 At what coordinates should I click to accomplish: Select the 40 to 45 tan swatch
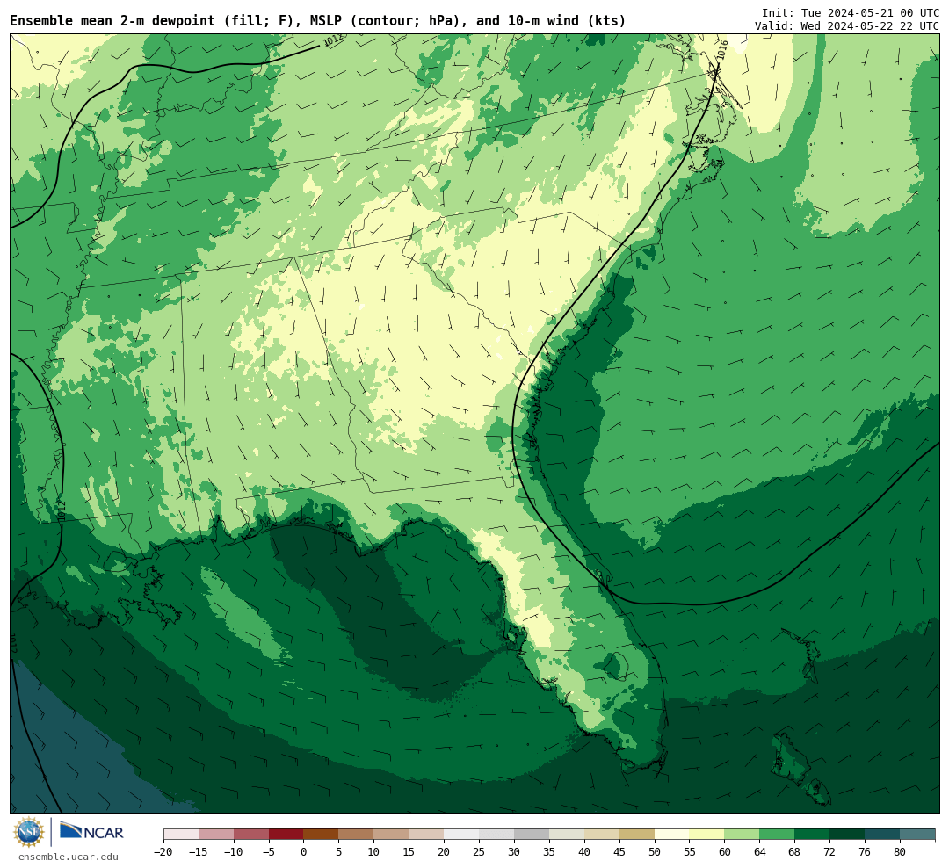[x=602, y=834]
